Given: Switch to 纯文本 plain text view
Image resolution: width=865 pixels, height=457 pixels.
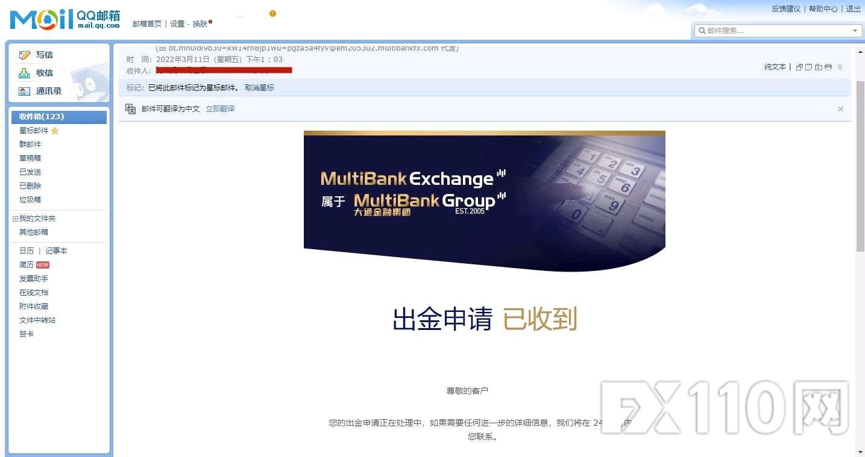Looking at the screenshot, I should click(x=775, y=67).
